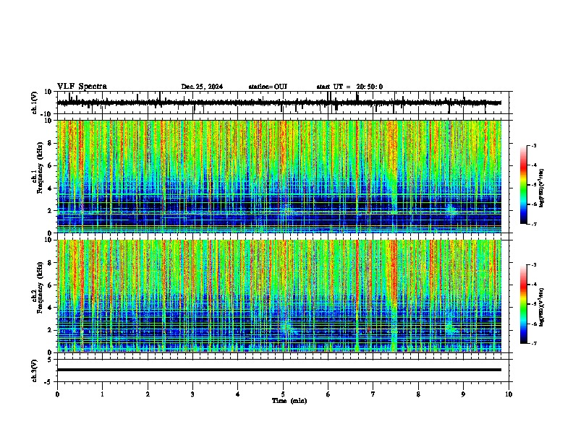573x442 pixels.
Task: Click the ch.1 spectrogram color scale bar
Action: (523, 184)
